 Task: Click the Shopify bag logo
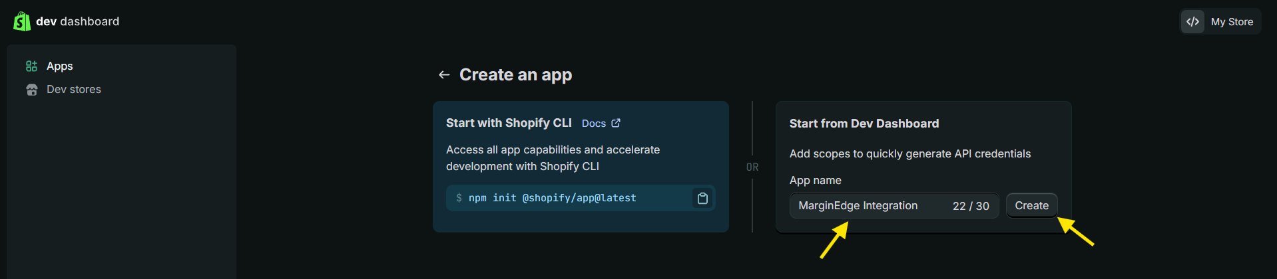click(22, 21)
